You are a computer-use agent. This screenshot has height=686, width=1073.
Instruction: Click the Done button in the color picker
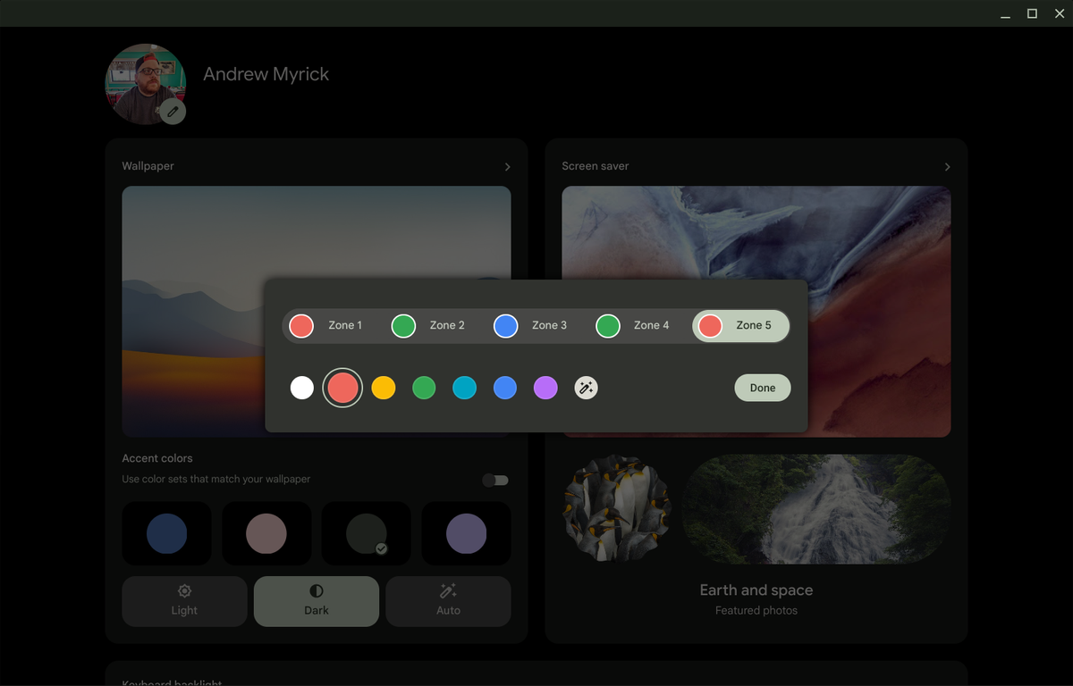(x=762, y=388)
